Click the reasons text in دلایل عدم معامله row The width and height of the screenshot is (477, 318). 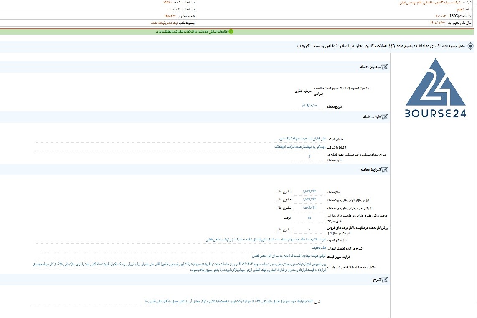[x=180, y=267]
